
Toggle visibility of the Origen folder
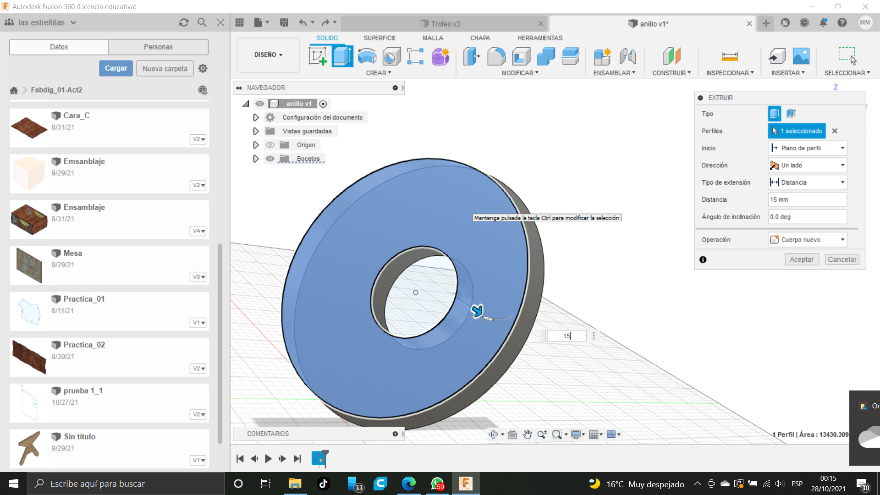(270, 145)
